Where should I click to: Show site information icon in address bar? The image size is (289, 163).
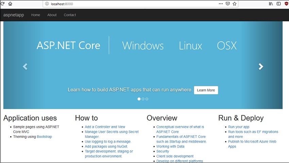click(x=47, y=4)
